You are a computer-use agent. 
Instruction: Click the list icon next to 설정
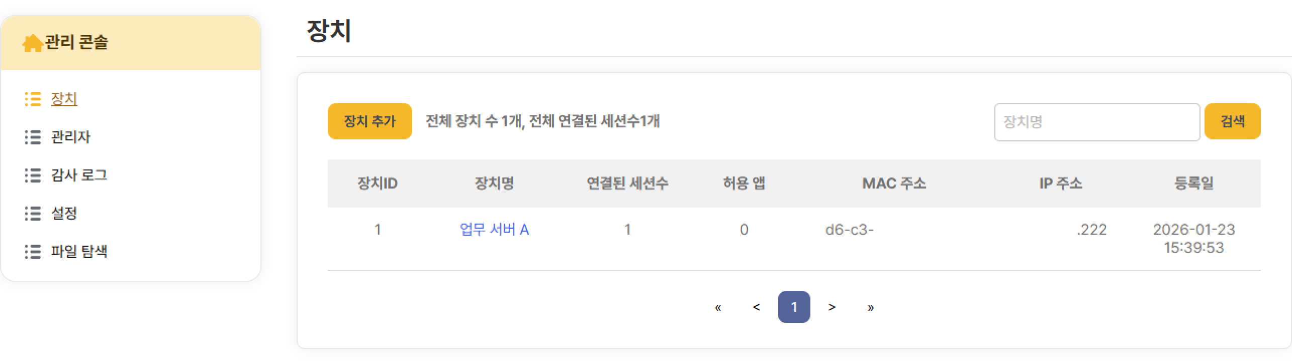pyautogui.click(x=33, y=214)
